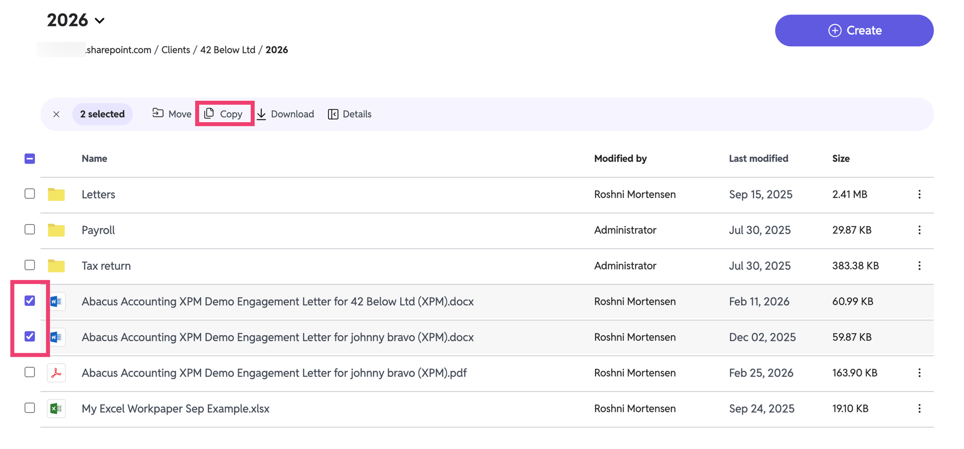Open more options for Letters folder
This screenshot has width=964, height=449.
[919, 194]
